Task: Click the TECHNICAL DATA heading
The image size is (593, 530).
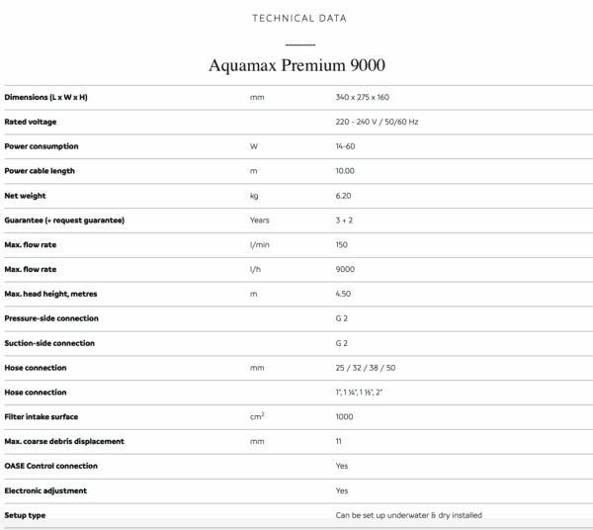Action: click(299, 18)
